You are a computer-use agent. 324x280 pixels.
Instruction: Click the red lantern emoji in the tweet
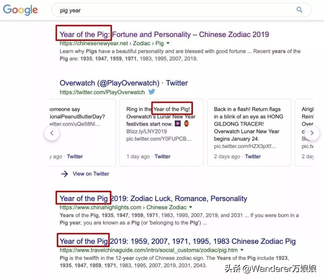click(x=186, y=124)
